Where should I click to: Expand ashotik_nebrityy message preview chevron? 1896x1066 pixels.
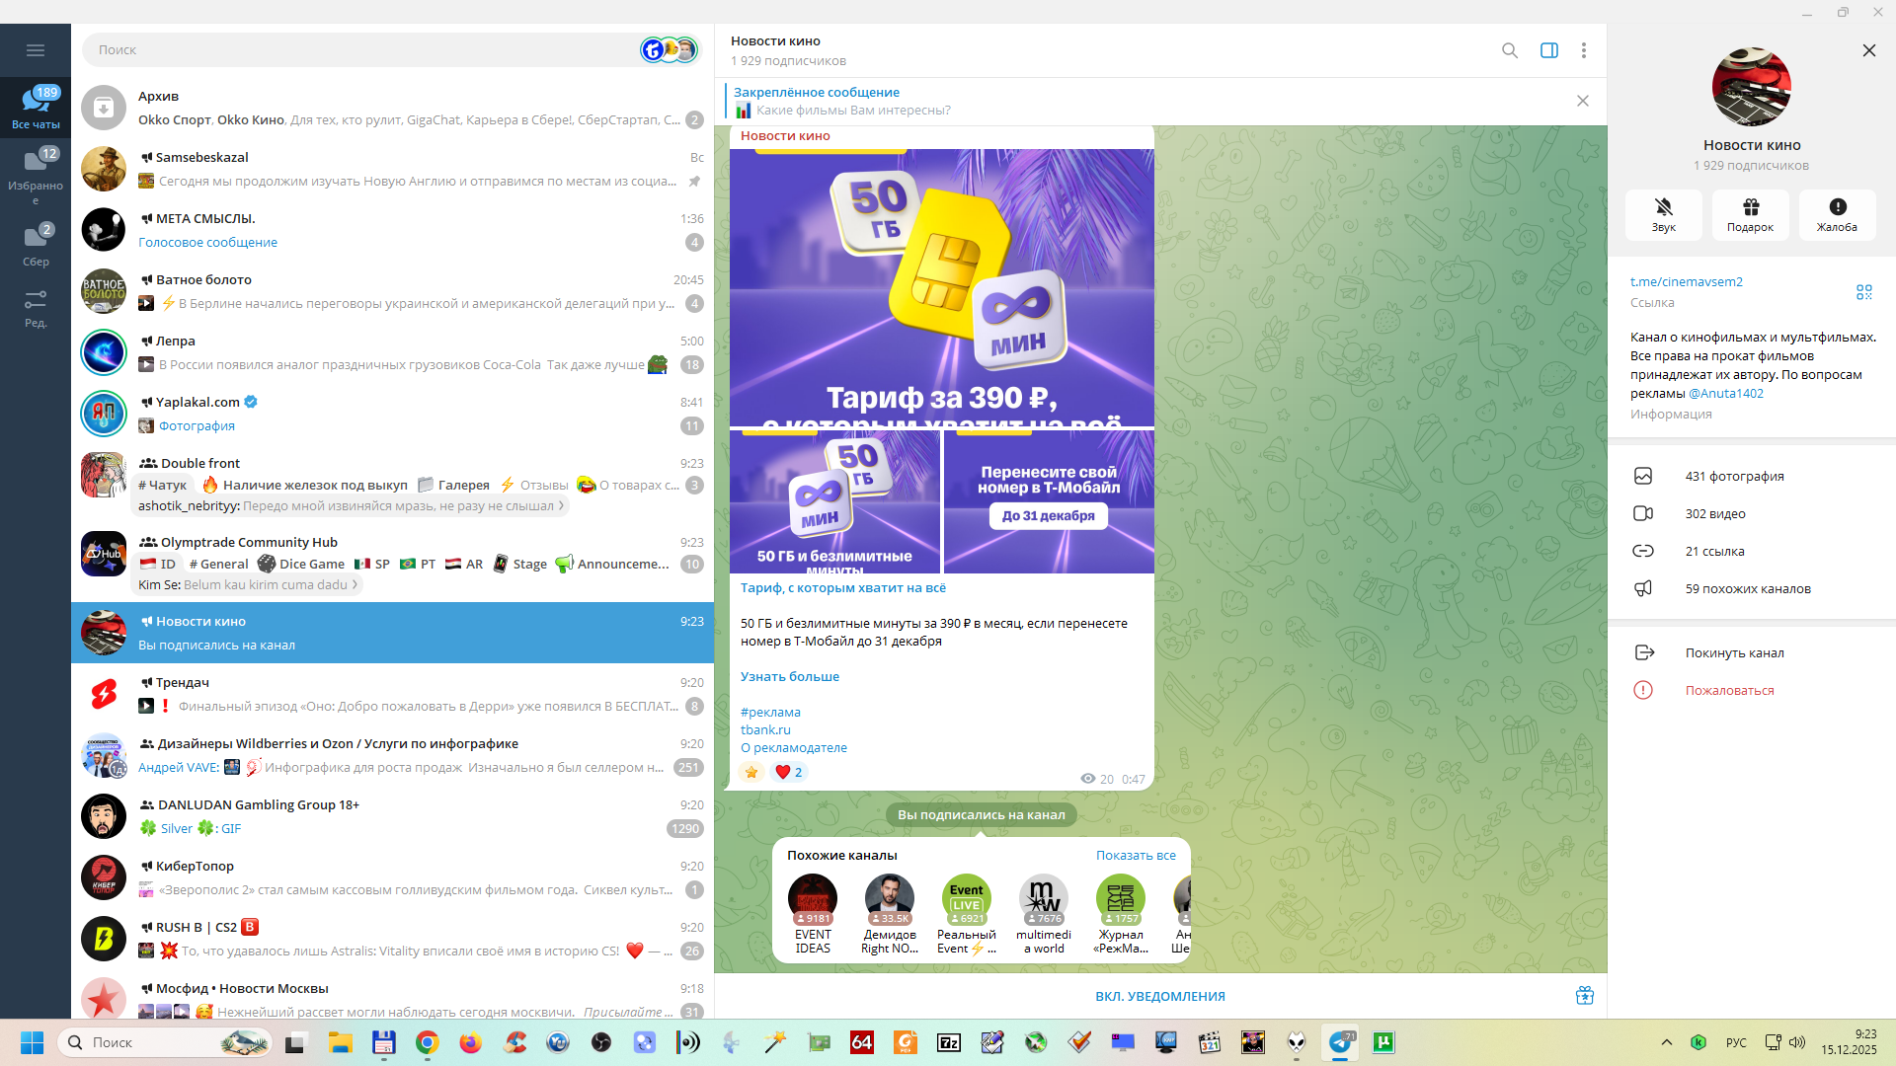(561, 506)
